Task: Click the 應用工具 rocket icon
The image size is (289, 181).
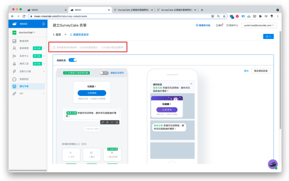Action: pos(14,64)
